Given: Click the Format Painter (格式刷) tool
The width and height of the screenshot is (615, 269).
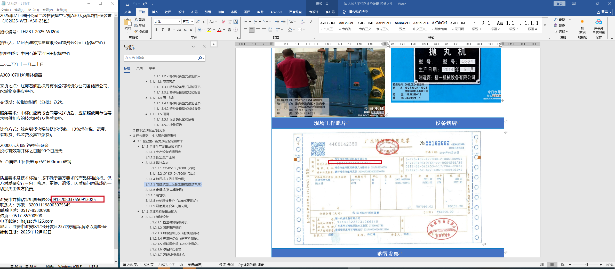Looking at the screenshot, I should click(141, 31).
